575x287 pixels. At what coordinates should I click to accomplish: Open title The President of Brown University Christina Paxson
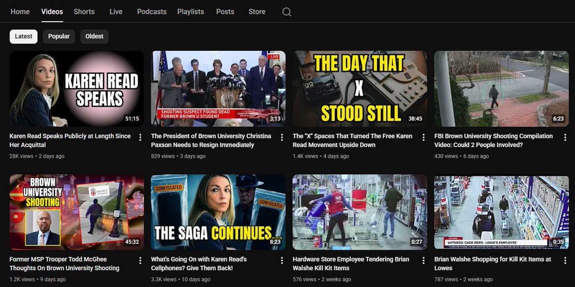(x=211, y=140)
